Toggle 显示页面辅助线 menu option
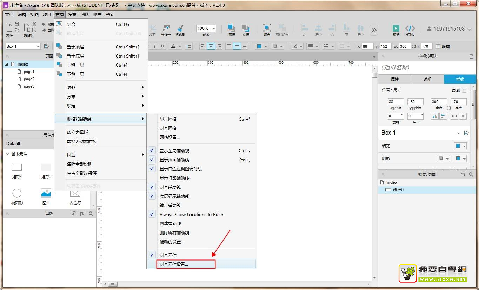Screen dimensions: 479x290 pos(201,160)
